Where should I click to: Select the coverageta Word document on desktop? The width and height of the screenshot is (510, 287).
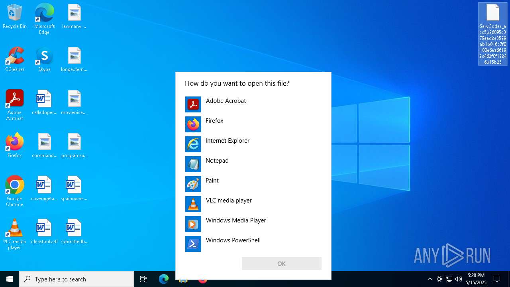[44, 189]
